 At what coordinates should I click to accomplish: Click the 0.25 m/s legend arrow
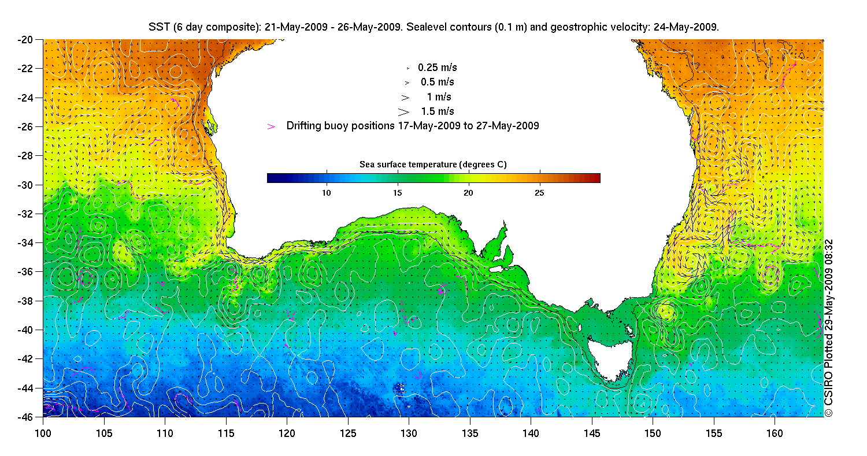point(407,68)
